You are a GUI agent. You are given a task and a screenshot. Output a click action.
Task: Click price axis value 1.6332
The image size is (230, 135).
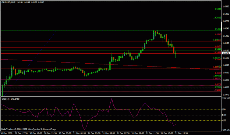226,7
